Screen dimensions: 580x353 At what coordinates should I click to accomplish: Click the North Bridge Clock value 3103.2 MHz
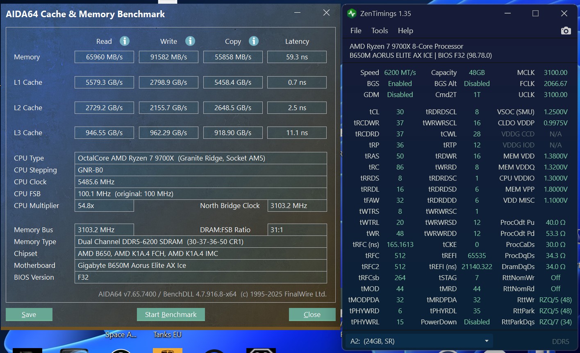(297, 206)
